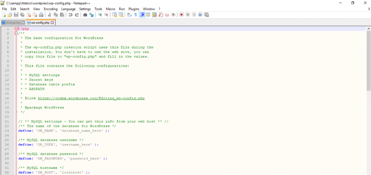This screenshot has width=371, height=175.
Task: Toggle show all characters pilcrow icon
Action: [136, 15]
